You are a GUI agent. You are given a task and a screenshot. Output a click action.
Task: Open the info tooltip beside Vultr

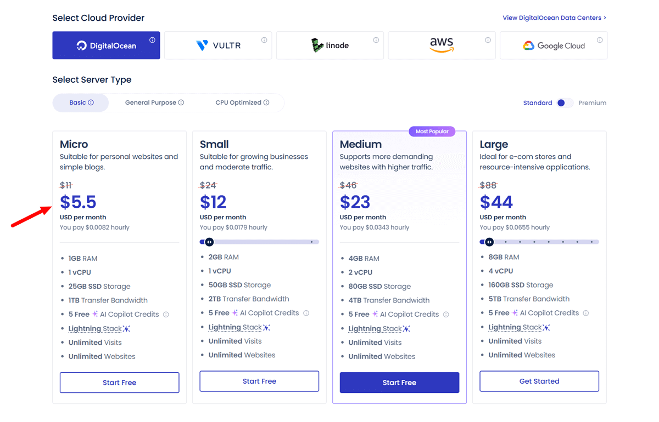tap(264, 39)
